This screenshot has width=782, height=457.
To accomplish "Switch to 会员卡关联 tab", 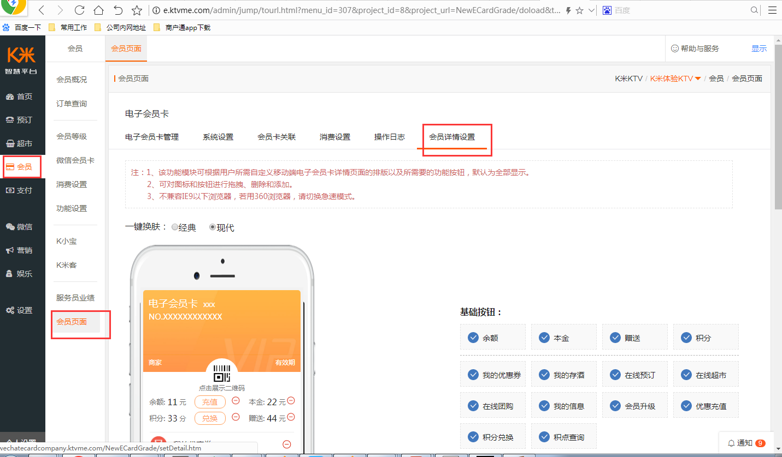I will 277,137.
